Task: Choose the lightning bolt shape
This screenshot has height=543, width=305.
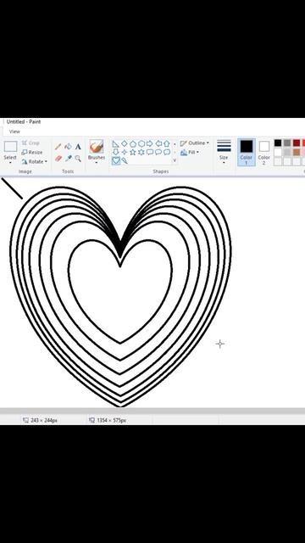Action: [125, 160]
